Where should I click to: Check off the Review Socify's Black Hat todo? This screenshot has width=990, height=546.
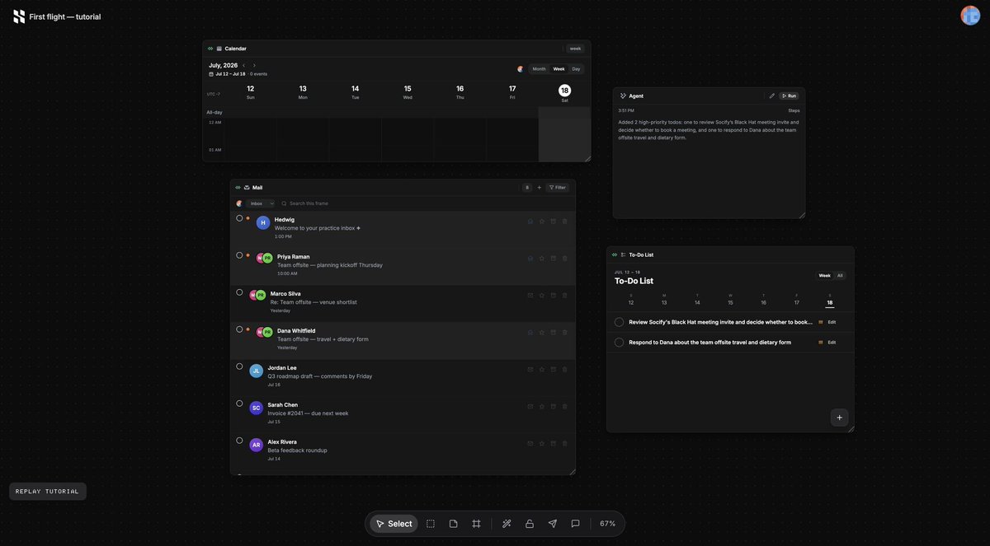619,322
